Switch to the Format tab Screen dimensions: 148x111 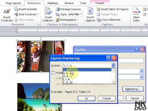click(x=100, y=3)
